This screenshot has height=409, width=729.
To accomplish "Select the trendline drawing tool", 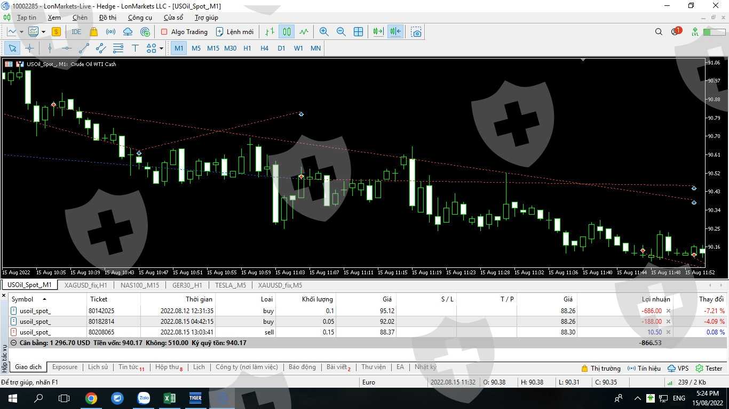I will (x=84, y=48).
